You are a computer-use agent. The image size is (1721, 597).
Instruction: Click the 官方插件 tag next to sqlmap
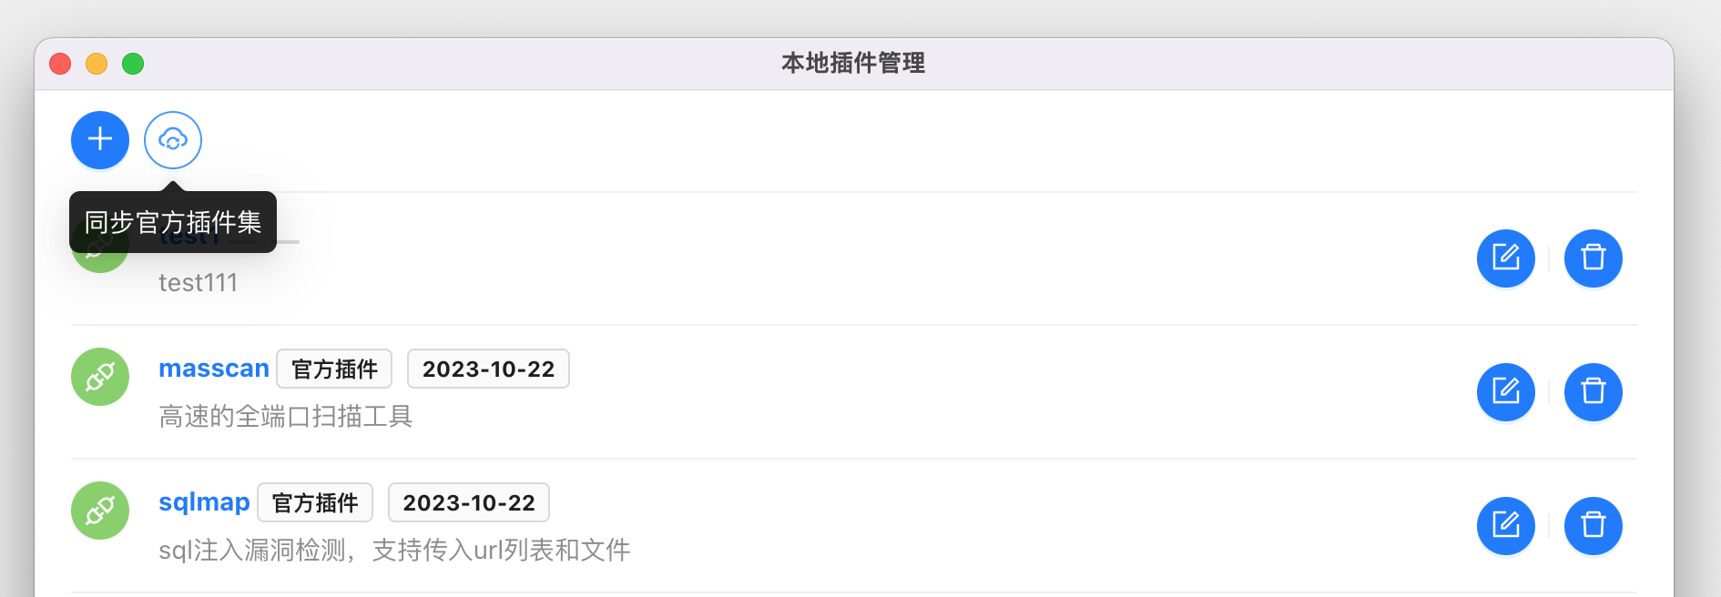click(x=315, y=502)
